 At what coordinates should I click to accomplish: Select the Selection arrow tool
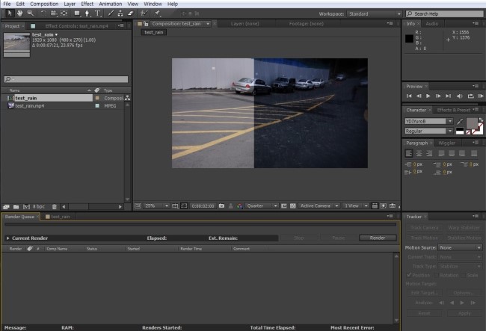click(x=10, y=13)
